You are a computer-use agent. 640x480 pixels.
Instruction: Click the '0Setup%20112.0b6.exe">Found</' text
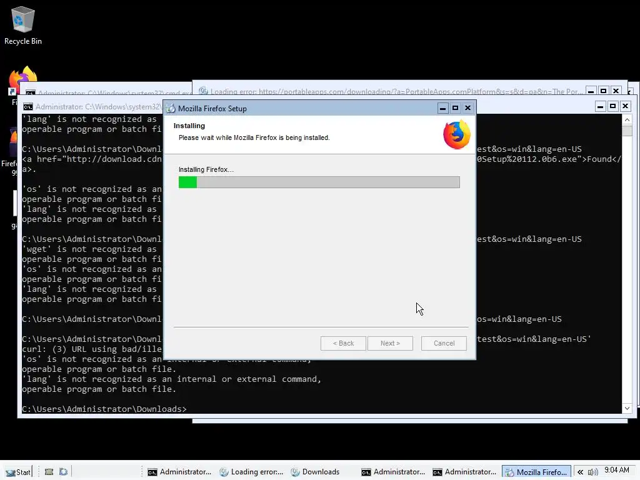549,159
